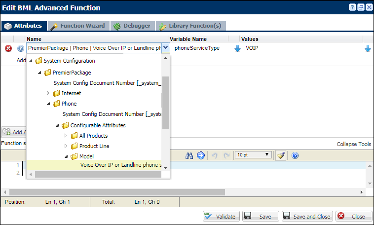
Task: Click the redo icon in the editor toolbar
Action: (226, 155)
